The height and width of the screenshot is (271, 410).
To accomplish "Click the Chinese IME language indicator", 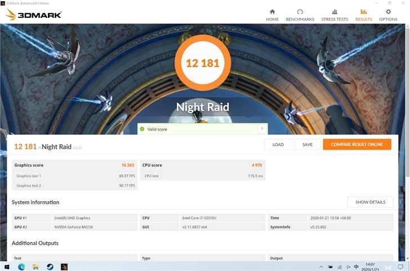I will click(356, 267).
